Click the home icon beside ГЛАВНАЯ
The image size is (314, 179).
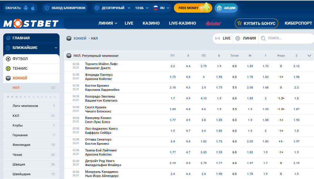click(8, 38)
